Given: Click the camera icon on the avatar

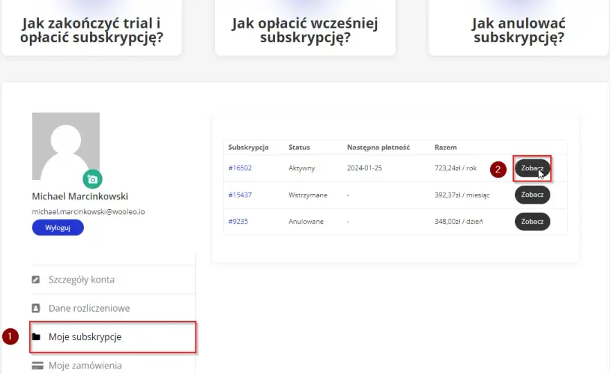Looking at the screenshot, I should [x=92, y=179].
